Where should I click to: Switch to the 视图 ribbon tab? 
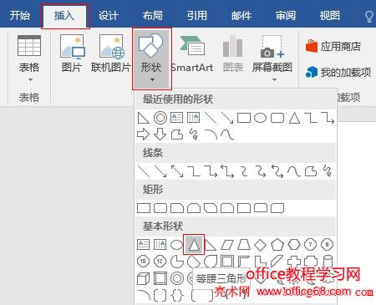[x=330, y=15]
